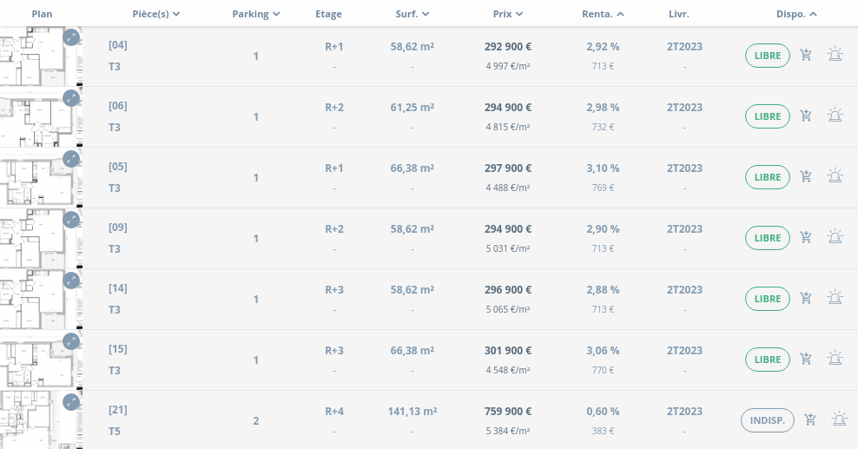The width and height of the screenshot is (858, 449).
Task: Sort the list by Surf. column
Action: click(412, 14)
